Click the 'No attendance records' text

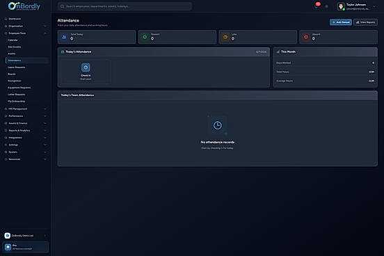tap(218, 142)
